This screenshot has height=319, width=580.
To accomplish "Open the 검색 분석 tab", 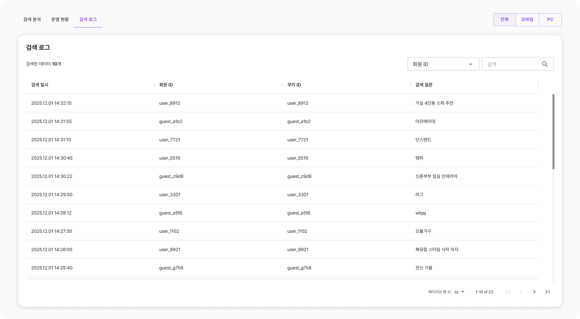I will click(32, 20).
